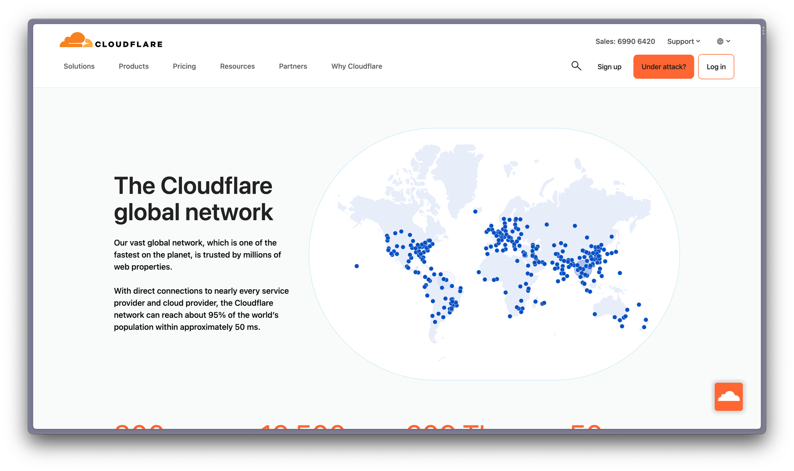Open the Partners menu
This screenshot has width=794, height=471.
tap(293, 66)
